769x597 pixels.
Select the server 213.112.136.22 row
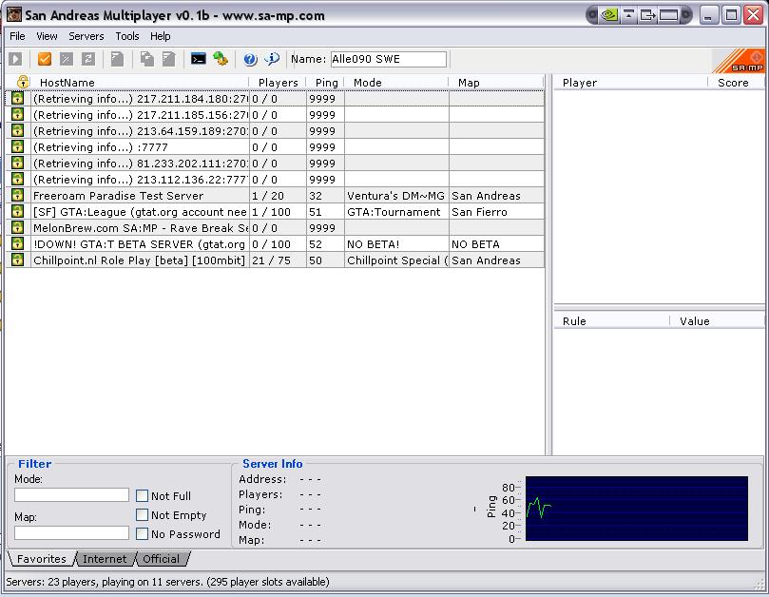(x=275, y=179)
